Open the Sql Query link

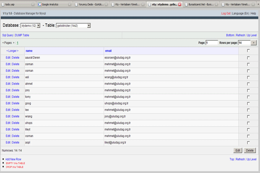tap(7, 35)
